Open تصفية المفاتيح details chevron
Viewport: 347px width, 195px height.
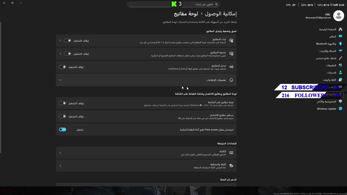point(60,54)
